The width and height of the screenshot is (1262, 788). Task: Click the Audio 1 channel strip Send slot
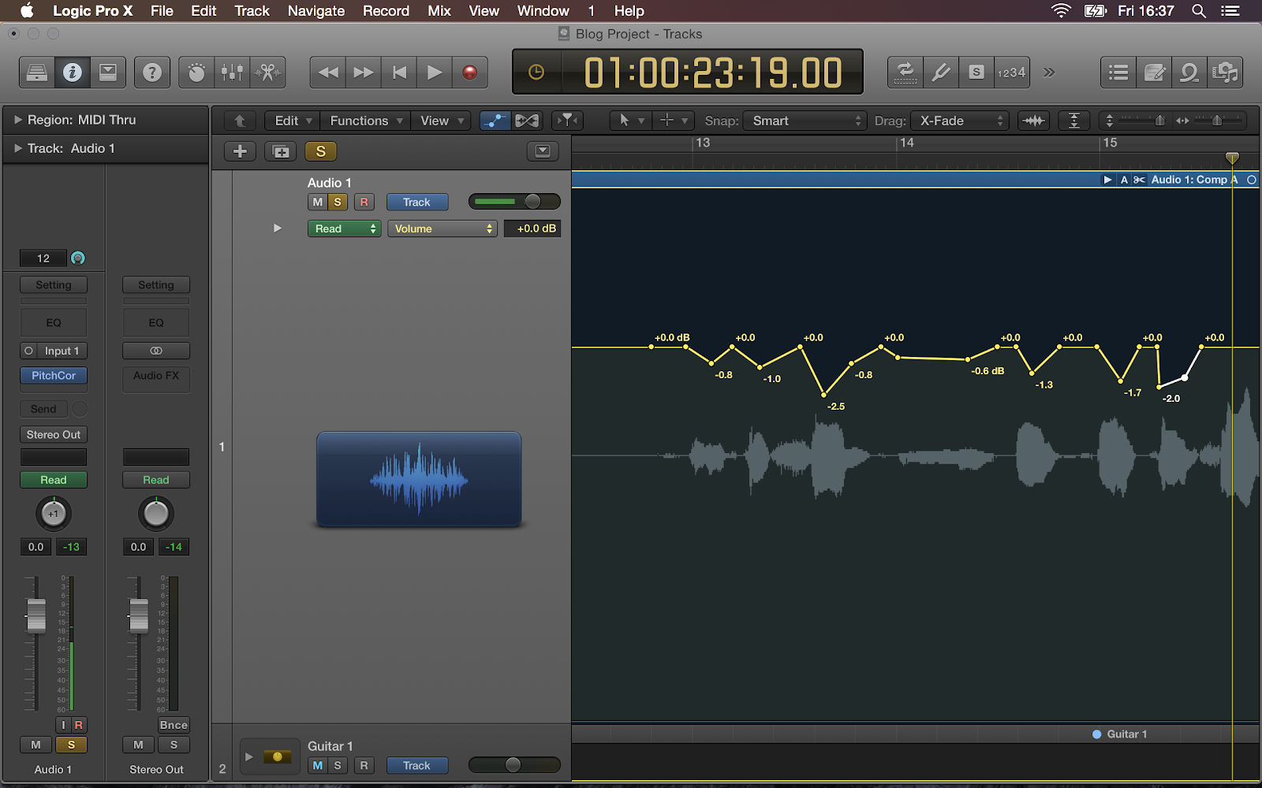[x=44, y=409]
